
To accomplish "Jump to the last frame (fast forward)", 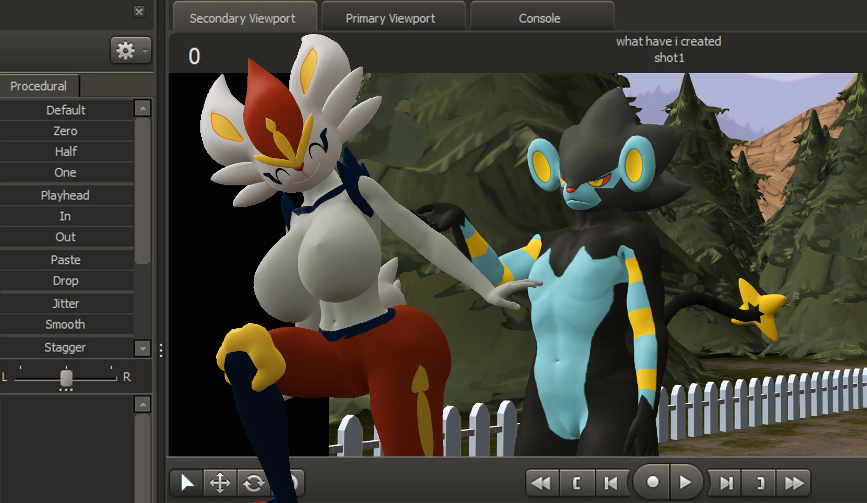I will pyautogui.click(x=794, y=483).
